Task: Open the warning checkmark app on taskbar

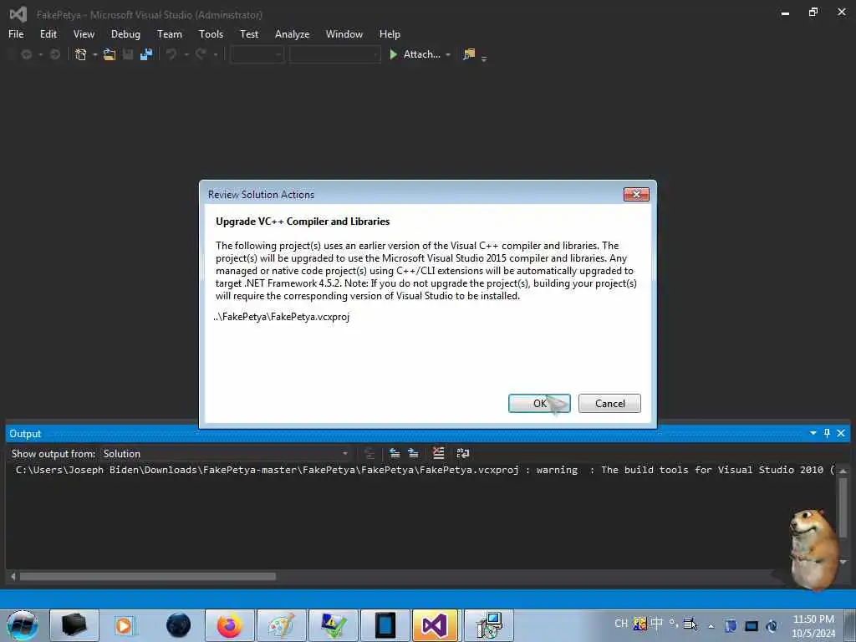Action: click(x=334, y=625)
